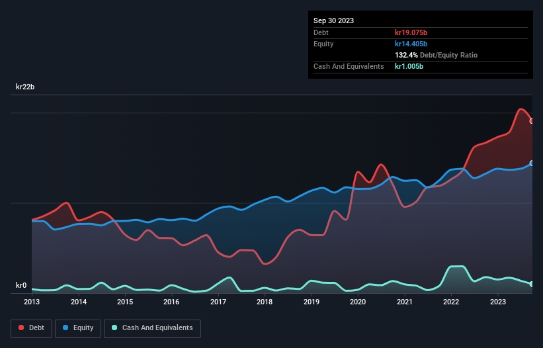Click the 2013 x-axis label
The image size is (543, 348).
[32, 302]
